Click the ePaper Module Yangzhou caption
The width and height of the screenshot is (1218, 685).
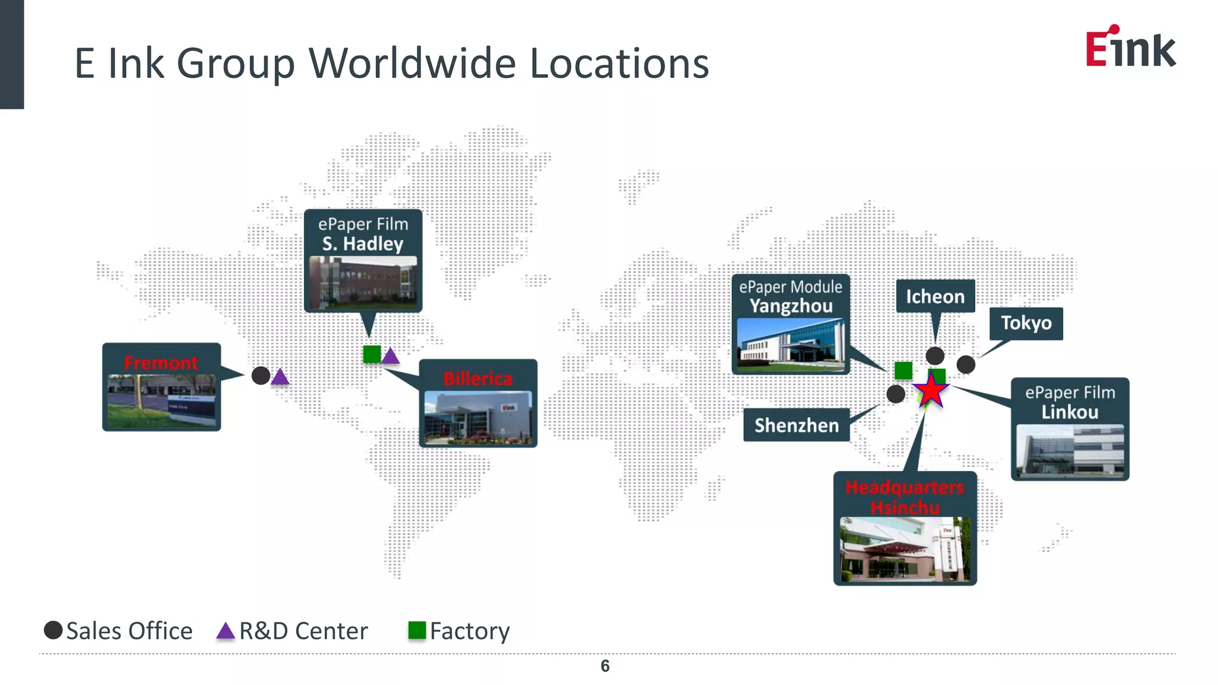click(x=790, y=296)
